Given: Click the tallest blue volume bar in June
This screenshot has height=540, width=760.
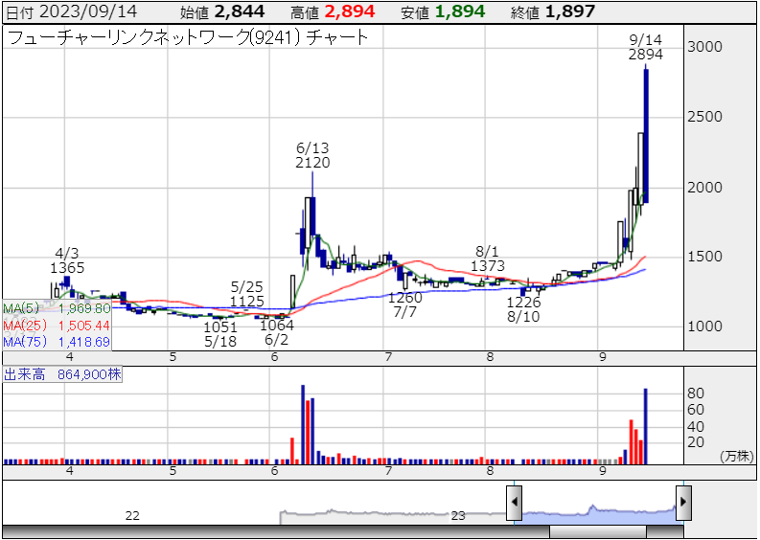Looking at the screenshot, I should point(303,424).
